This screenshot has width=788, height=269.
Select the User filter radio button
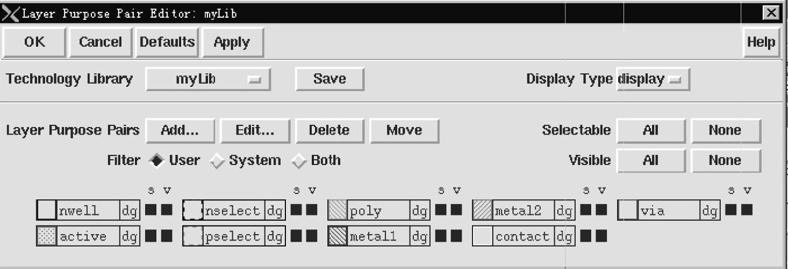pyautogui.click(x=156, y=161)
